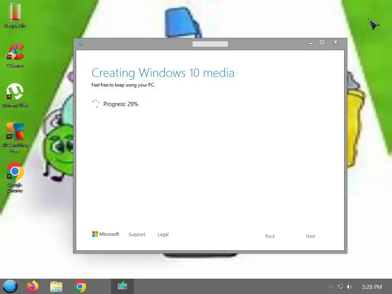The height and width of the screenshot is (294, 392).
Task: Click the Progress: 29% text
Action: [x=121, y=104]
